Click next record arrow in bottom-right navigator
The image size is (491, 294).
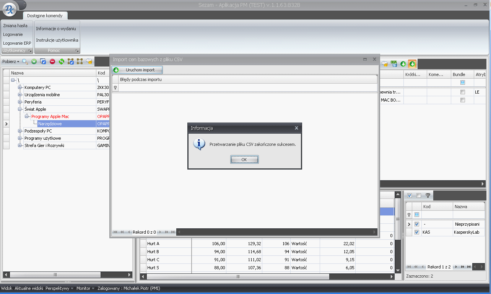(x=457, y=267)
